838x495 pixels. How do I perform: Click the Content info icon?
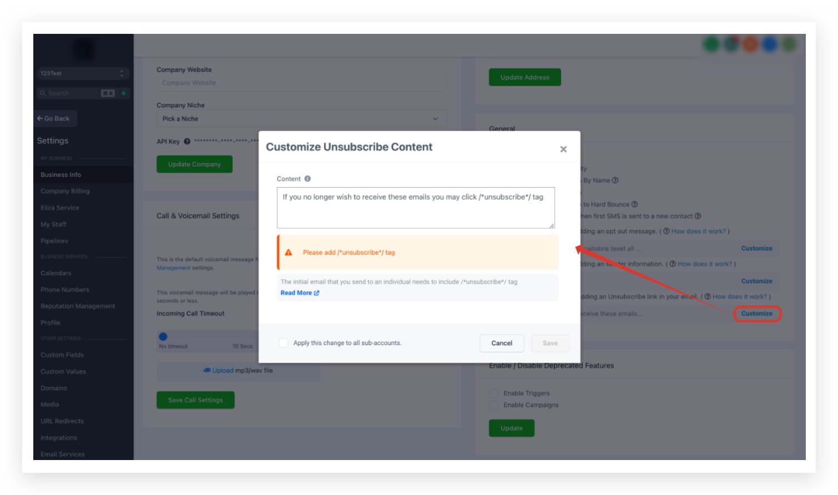click(x=307, y=179)
